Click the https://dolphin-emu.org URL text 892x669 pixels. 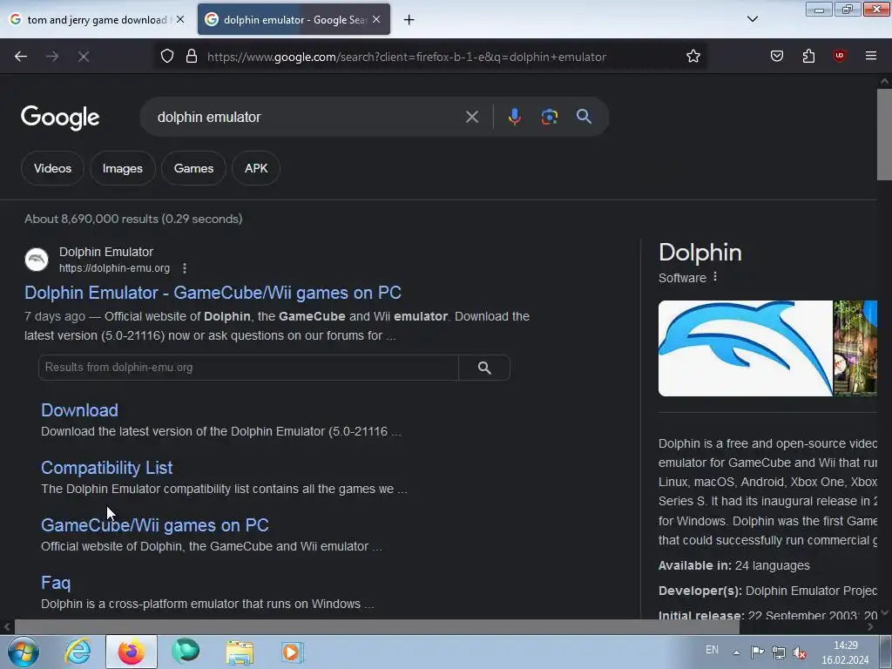(x=114, y=268)
